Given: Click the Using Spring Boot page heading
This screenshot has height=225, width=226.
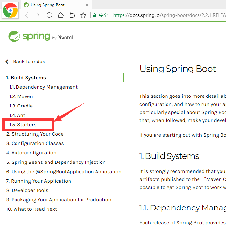Looking at the screenshot, I should click(x=178, y=69).
